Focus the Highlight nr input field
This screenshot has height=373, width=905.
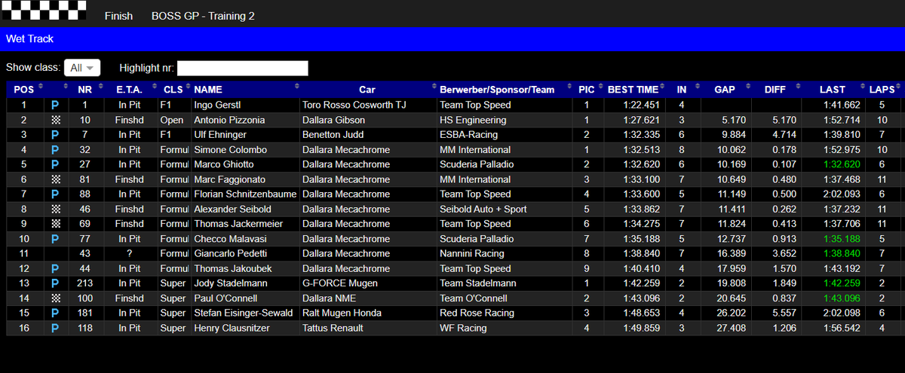(x=242, y=69)
